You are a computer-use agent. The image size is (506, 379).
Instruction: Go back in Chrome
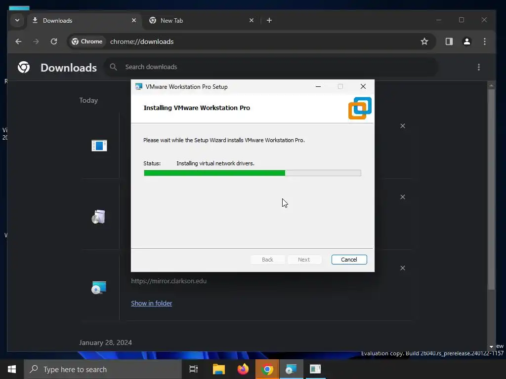[x=18, y=41]
